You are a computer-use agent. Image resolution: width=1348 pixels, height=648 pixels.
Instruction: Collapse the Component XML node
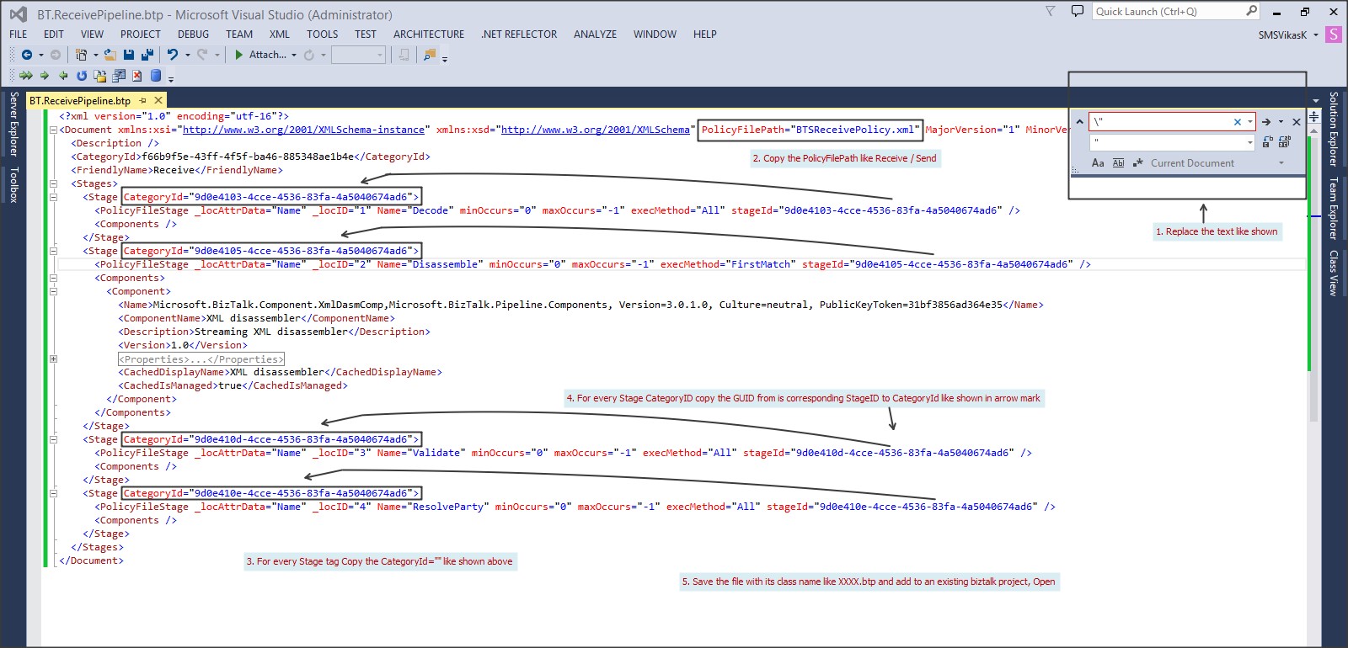coord(53,292)
